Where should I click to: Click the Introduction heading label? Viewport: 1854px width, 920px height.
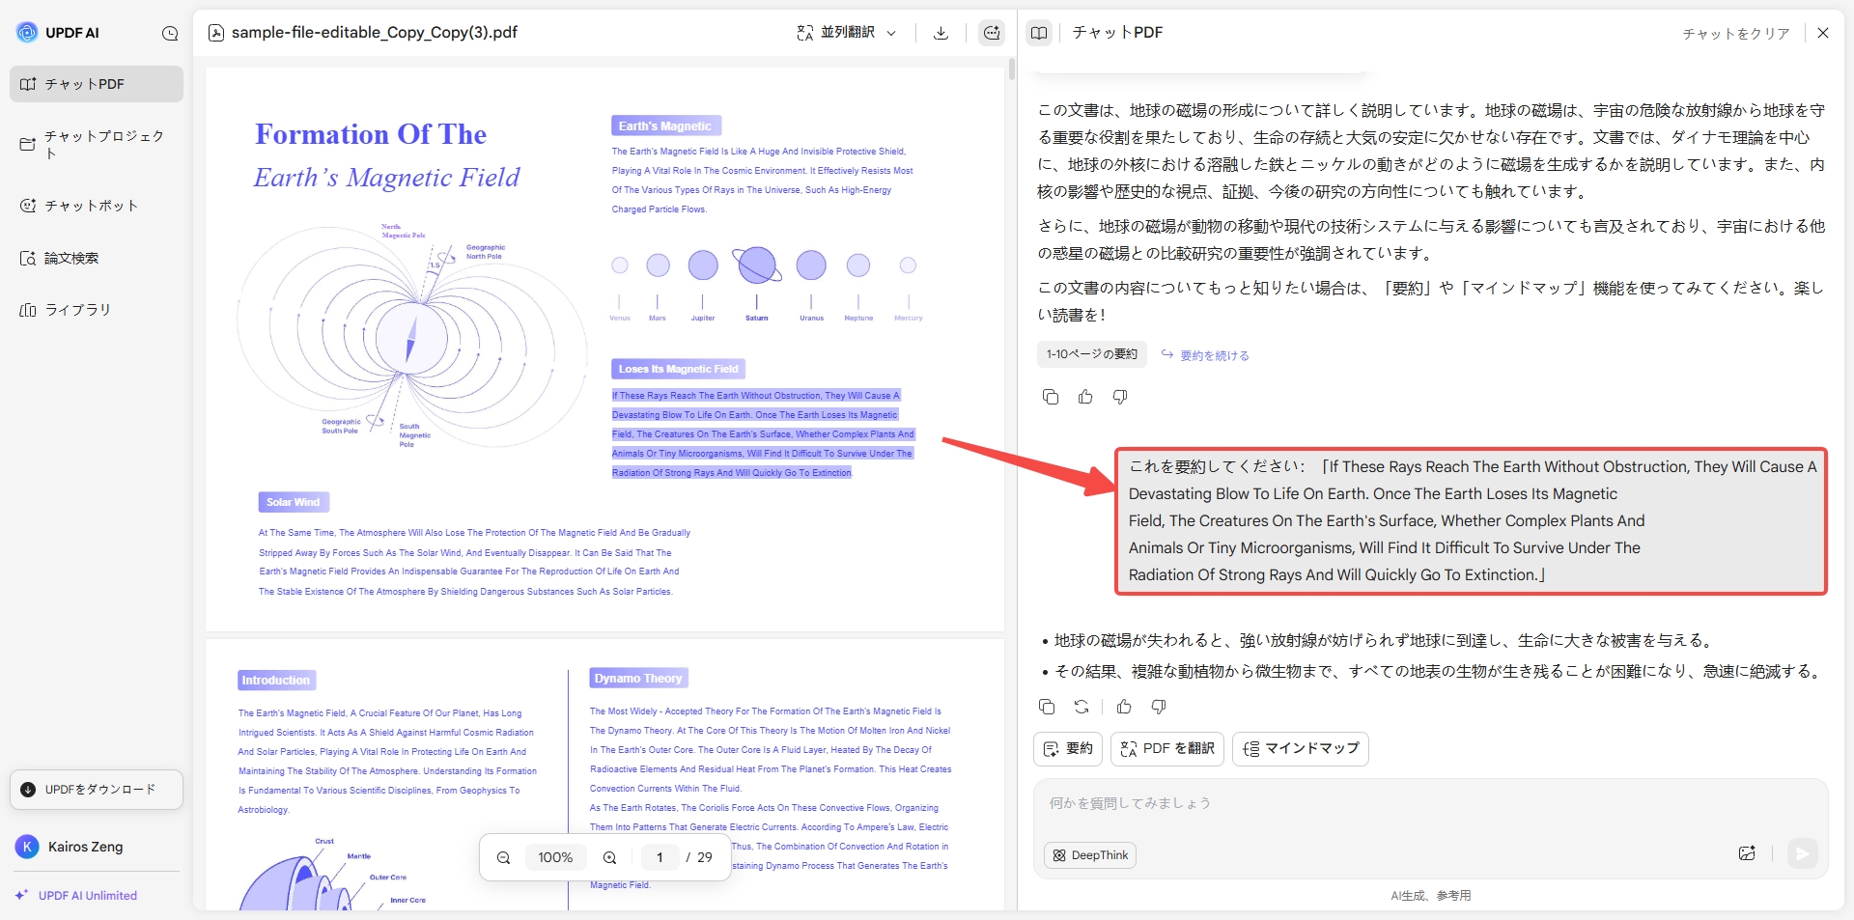[276, 680]
